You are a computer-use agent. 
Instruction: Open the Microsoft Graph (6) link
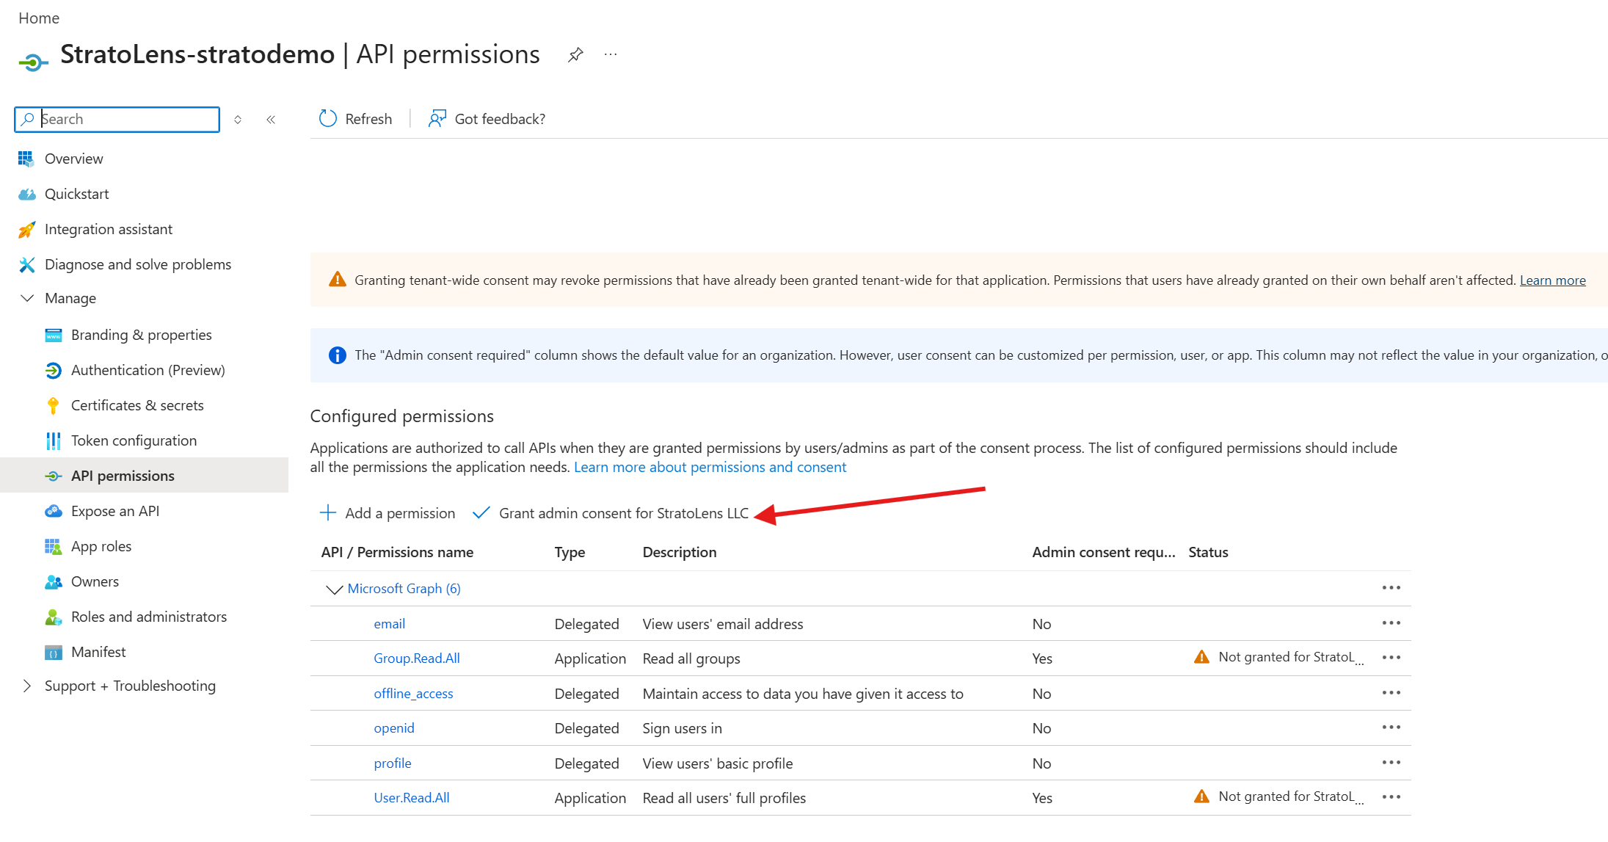[x=404, y=589]
